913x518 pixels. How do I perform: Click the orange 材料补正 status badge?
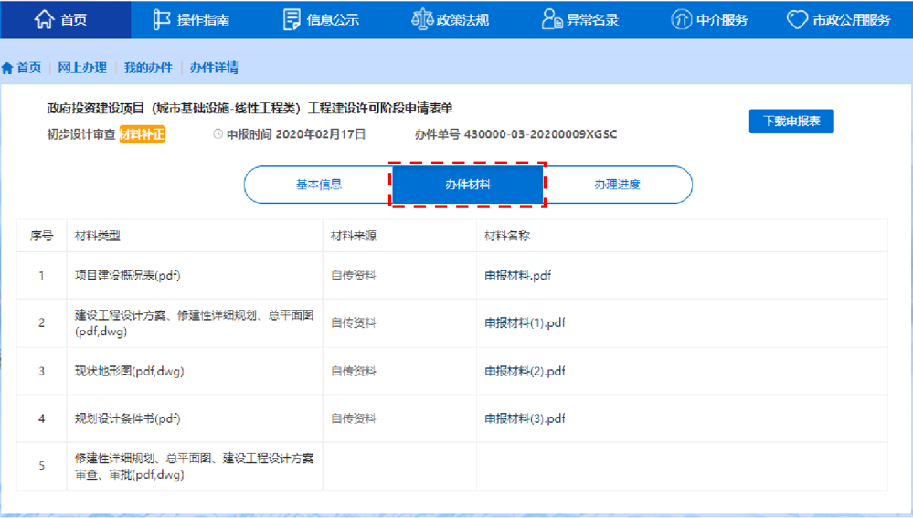coord(142,134)
